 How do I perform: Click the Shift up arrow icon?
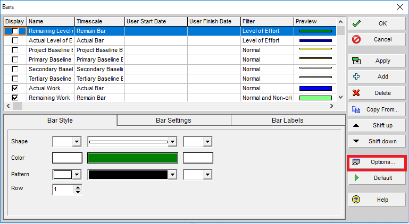(x=356, y=126)
